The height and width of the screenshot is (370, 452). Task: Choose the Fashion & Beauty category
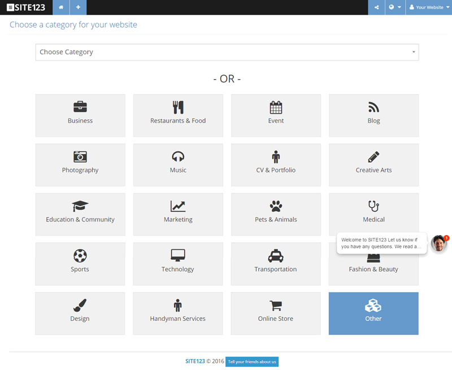click(x=373, y=264)
